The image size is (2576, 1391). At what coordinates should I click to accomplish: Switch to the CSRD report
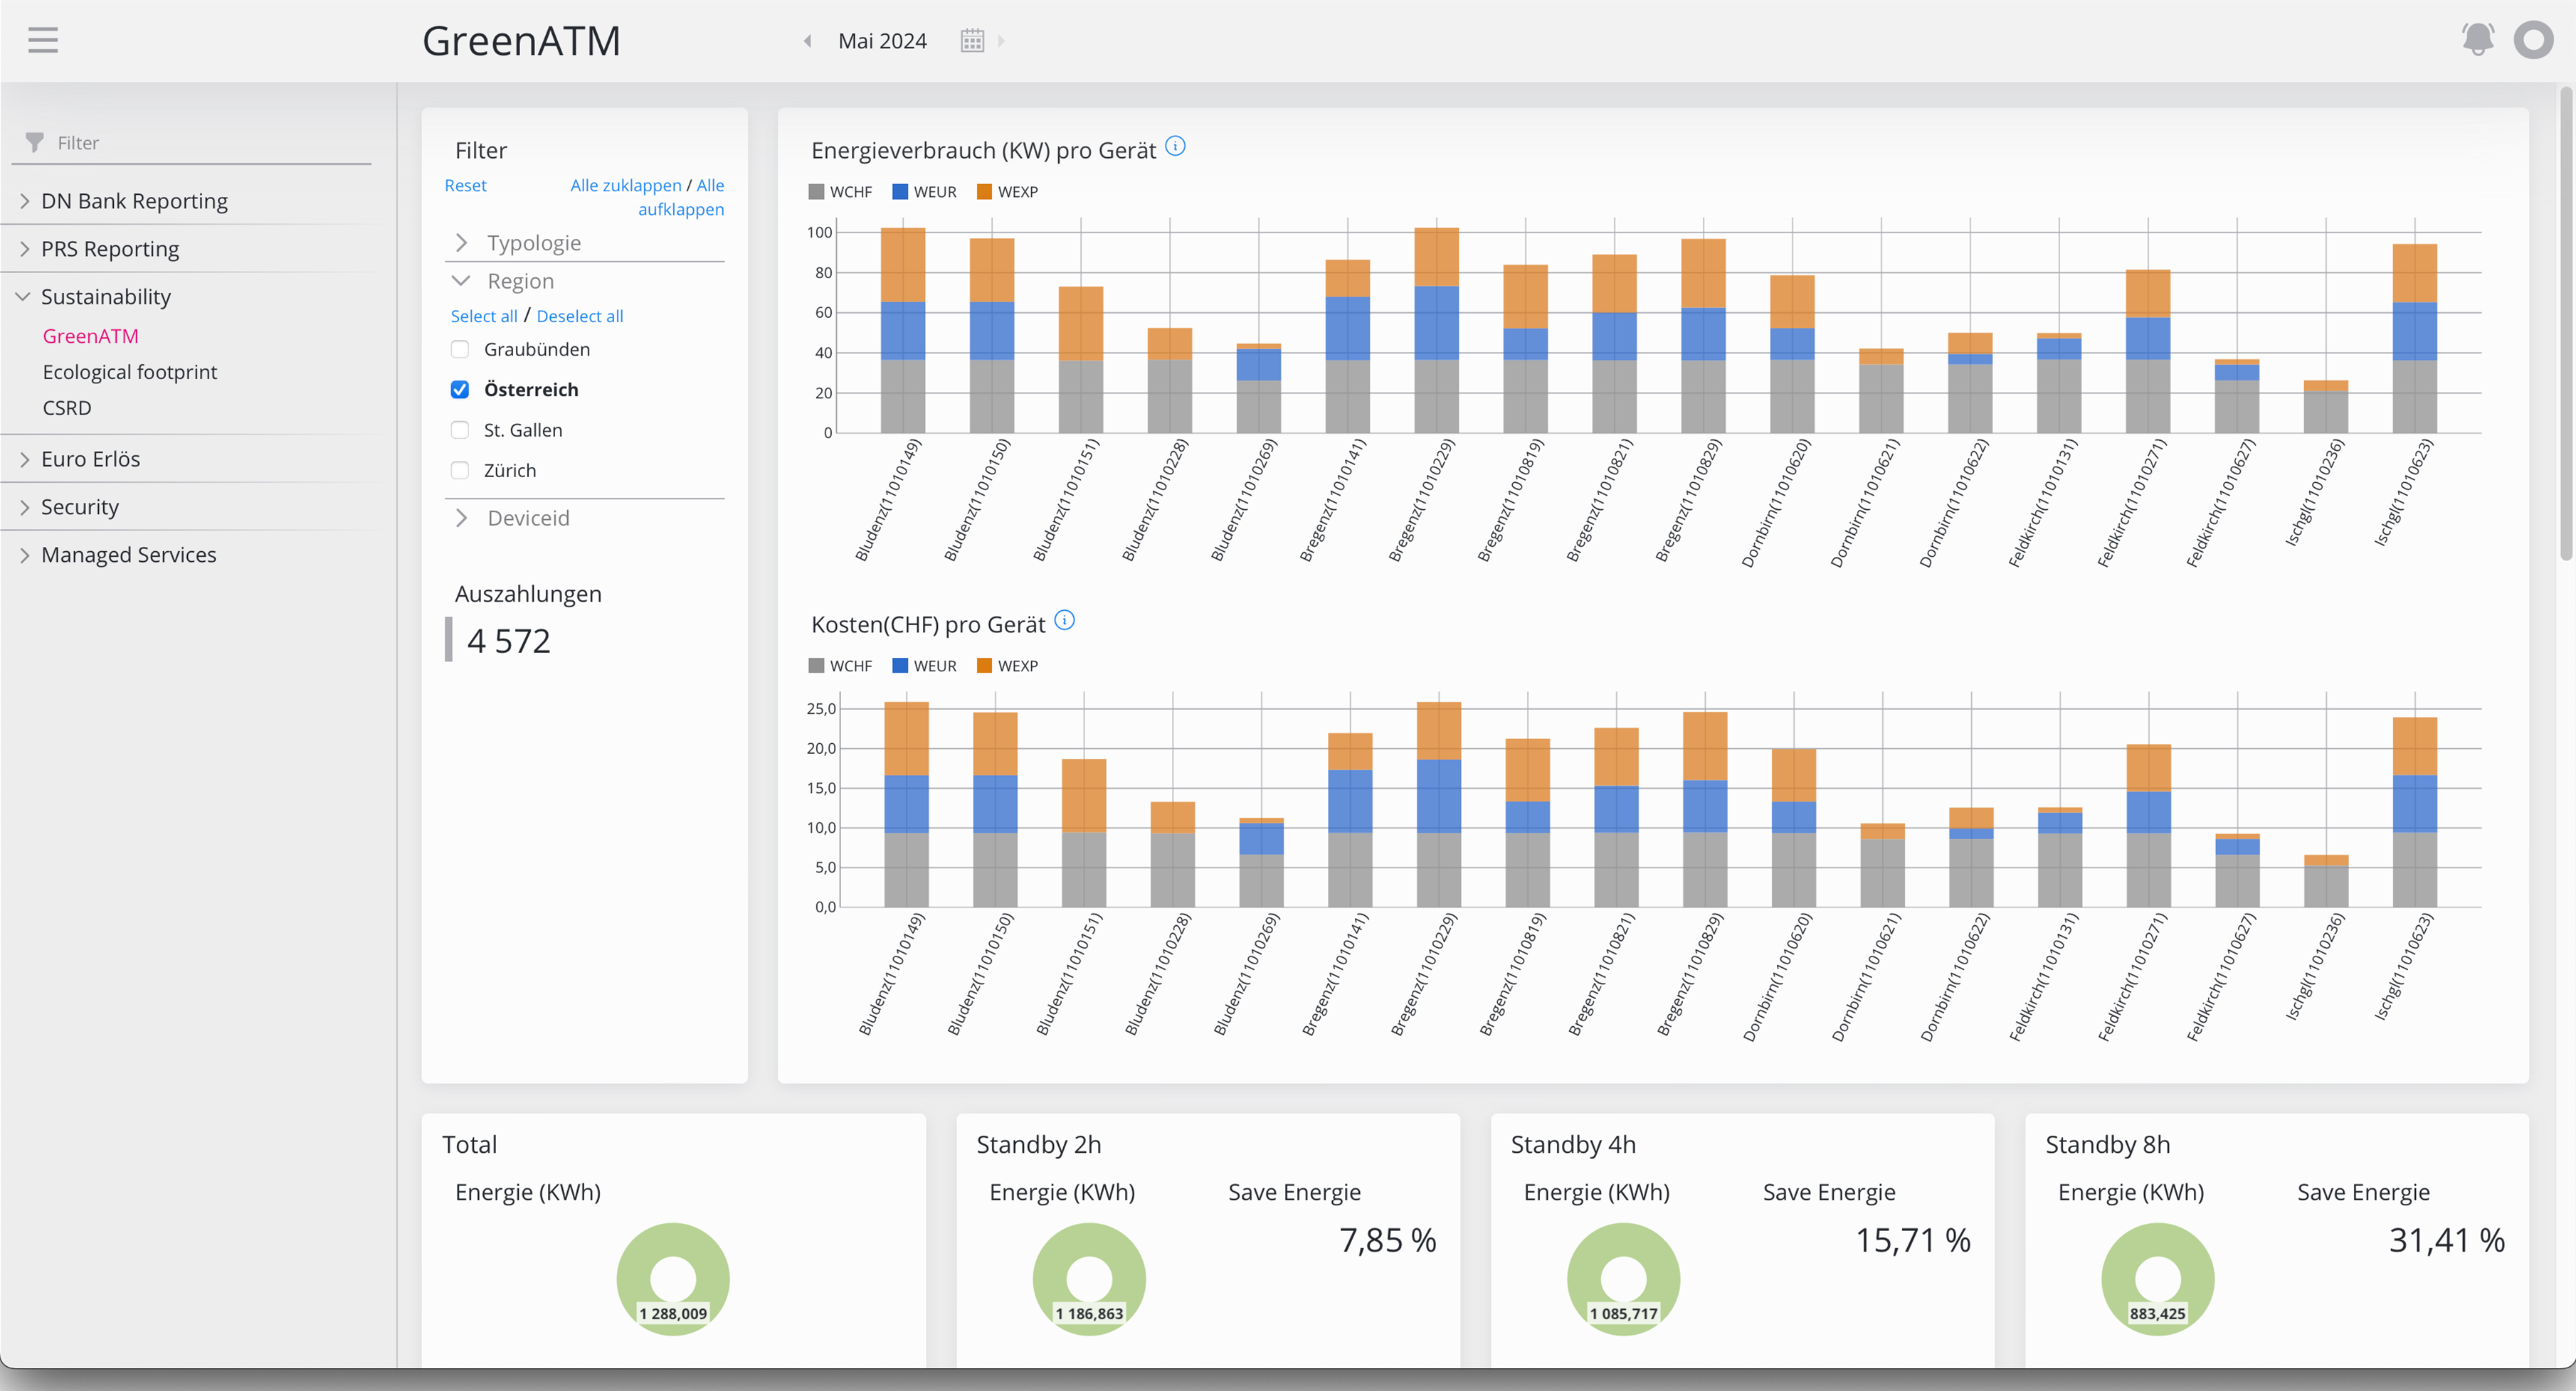(x=67, y=407)
